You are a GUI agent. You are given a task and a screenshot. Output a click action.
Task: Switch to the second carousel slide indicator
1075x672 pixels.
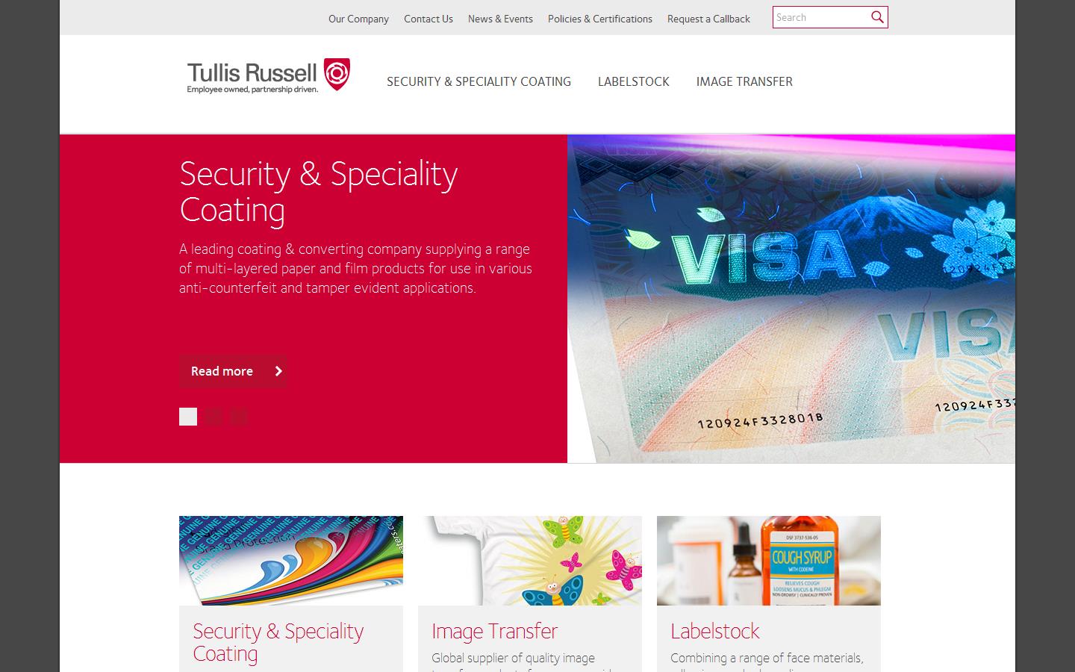click(214, 417)
